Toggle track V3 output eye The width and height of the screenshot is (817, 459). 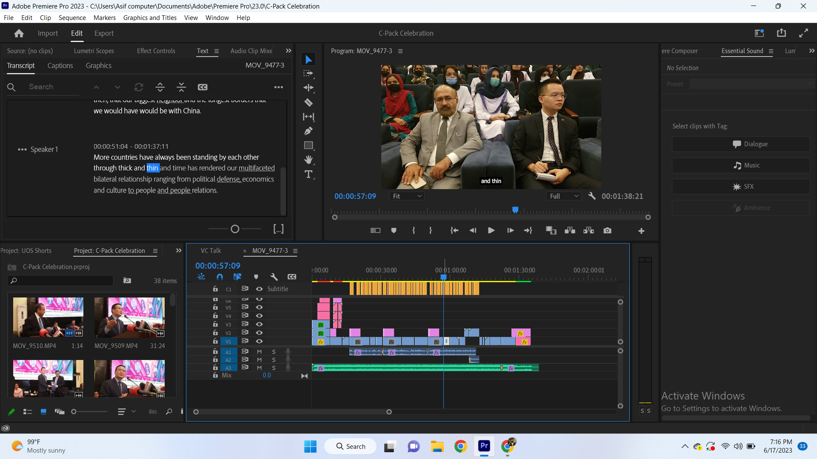[259, 324]
